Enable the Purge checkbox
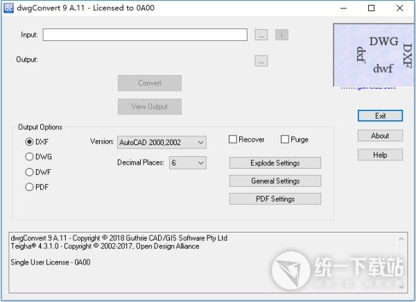The height and width of the screenshot is (302, 416). [295, 139]
